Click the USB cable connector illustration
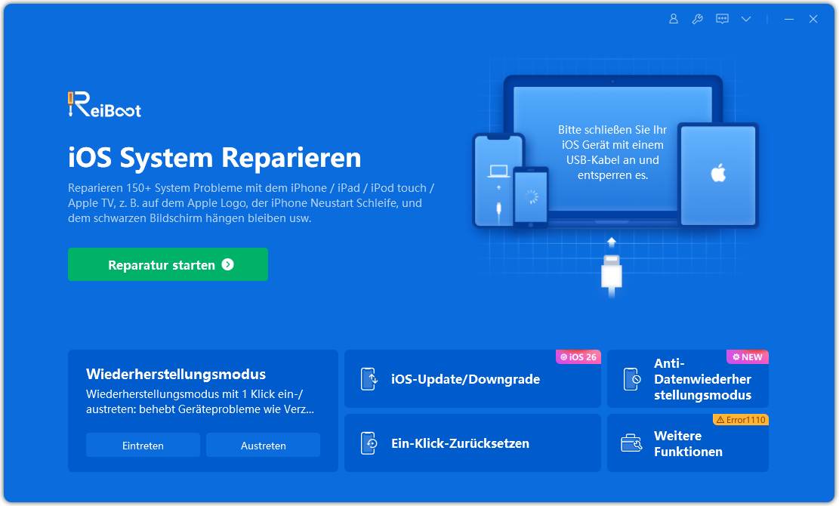The image size is (839, 506). tap(612, 272)
